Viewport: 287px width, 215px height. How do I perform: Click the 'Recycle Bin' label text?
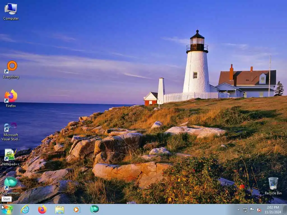click(x=273, y=193)
